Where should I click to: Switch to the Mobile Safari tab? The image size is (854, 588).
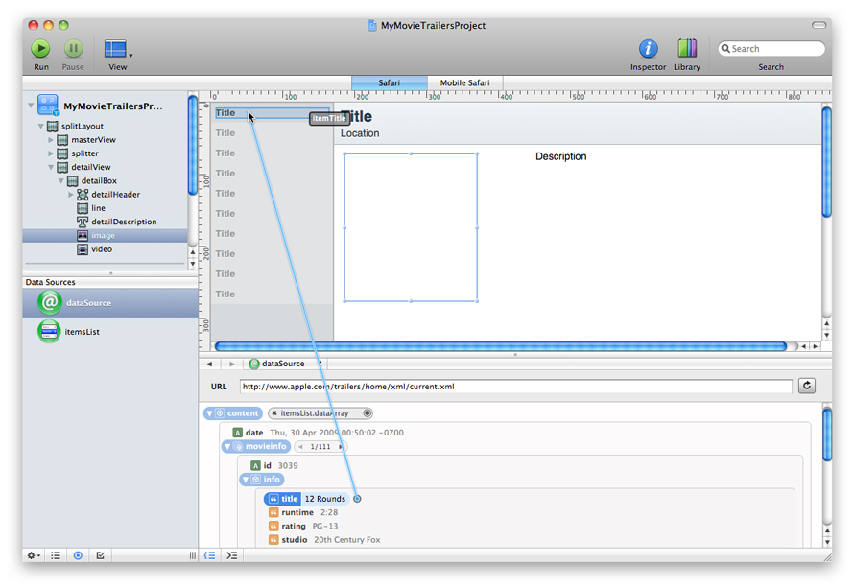coord(464,83)
